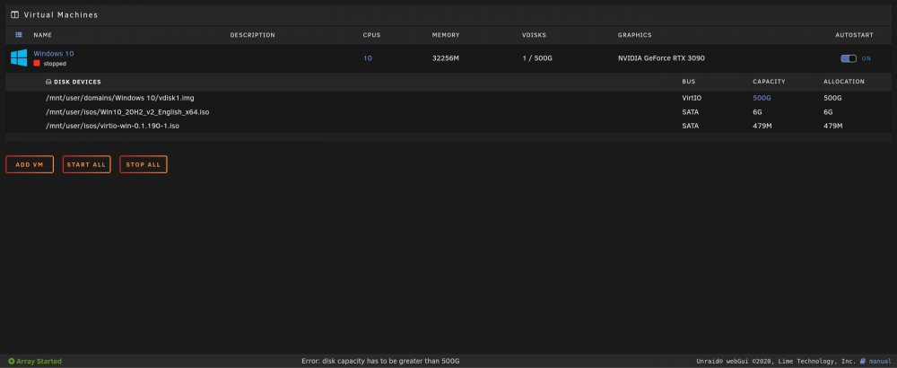The width and height of the screenshot is (897, 368).
Task: Click the SATA bus value for Win10 iso
Action: [691, 112]
